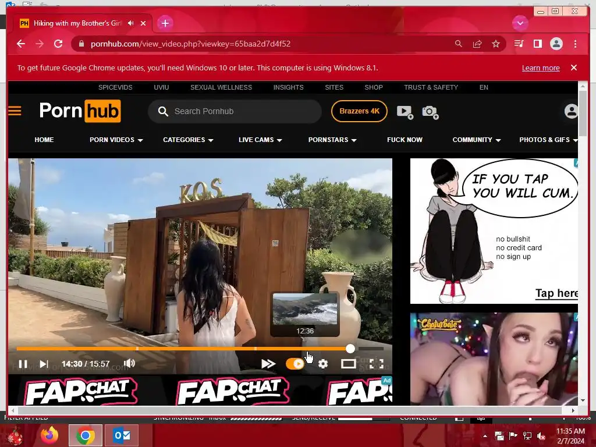Open the player settings gear

point(323,364)
